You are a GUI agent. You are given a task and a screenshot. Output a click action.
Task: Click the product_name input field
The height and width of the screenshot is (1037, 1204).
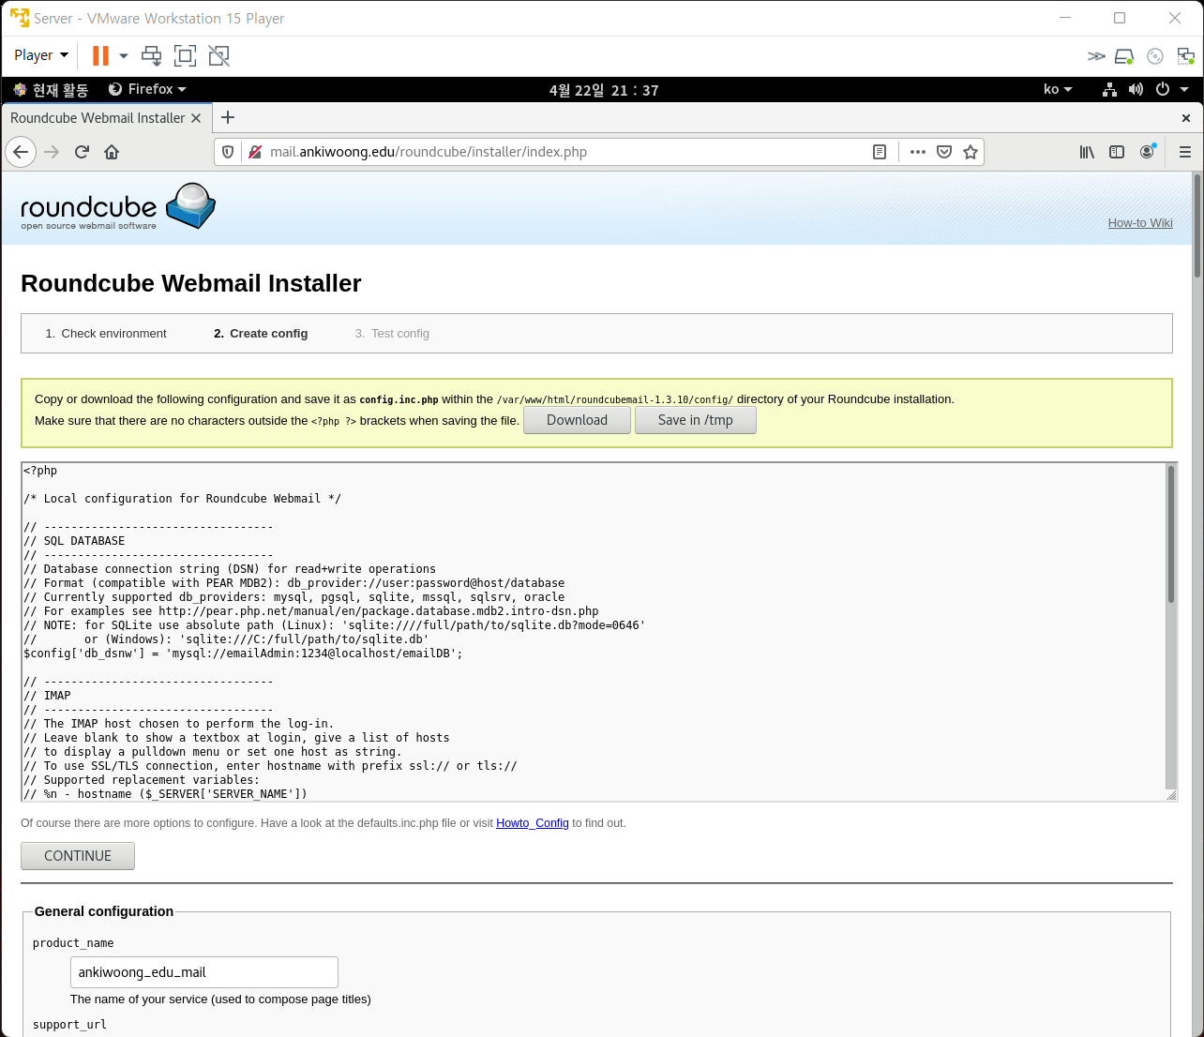click(x=204, y=972)
